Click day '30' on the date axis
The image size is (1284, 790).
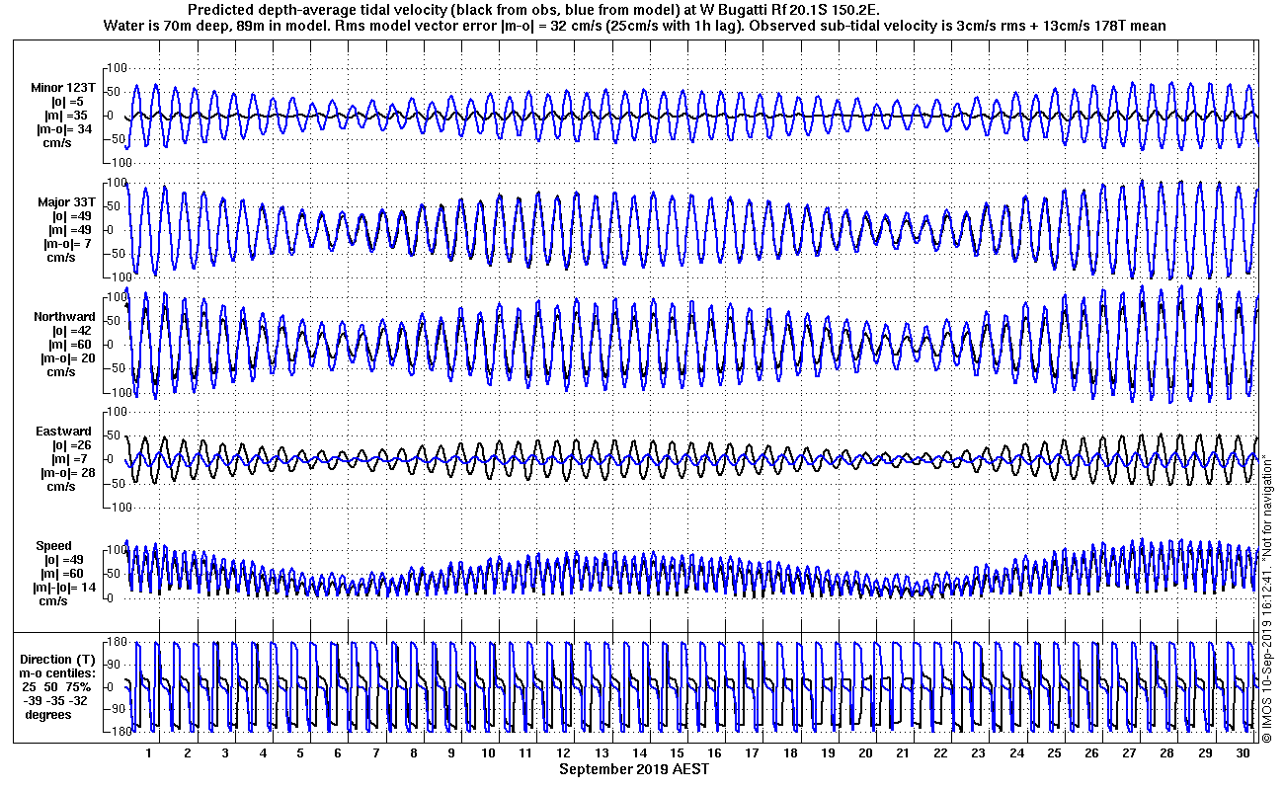1243,753
